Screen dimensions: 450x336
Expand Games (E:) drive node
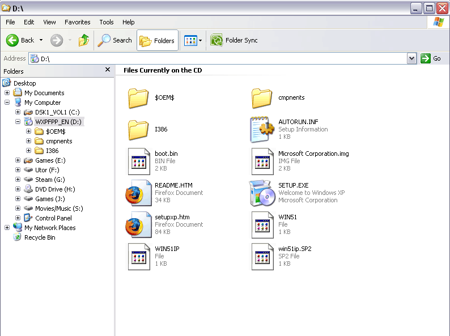pyautogui.click(x=18, y=160)
